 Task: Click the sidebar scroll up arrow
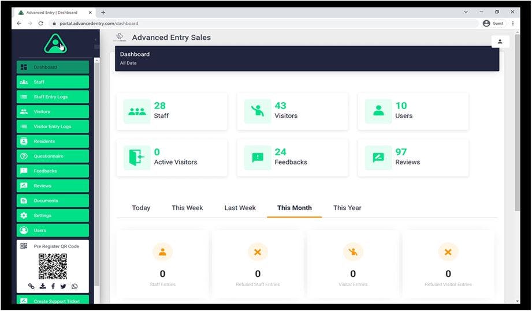click(96, 61)
